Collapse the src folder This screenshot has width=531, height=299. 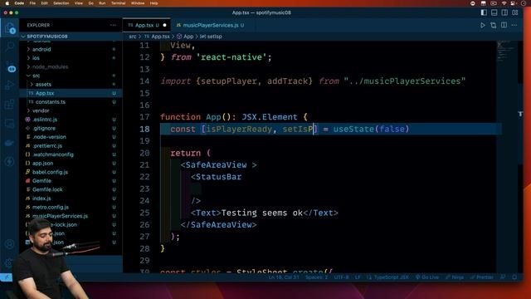(71, 76)
